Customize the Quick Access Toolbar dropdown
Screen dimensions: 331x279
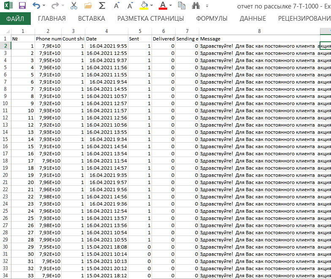click(207, 6)
